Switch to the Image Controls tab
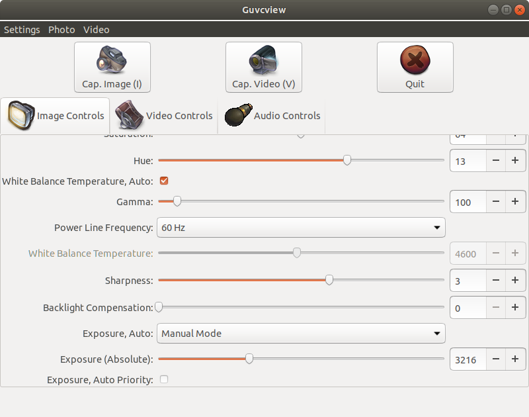Image resolution: width=529 pixels, height=417 pixels. [55, 116]
